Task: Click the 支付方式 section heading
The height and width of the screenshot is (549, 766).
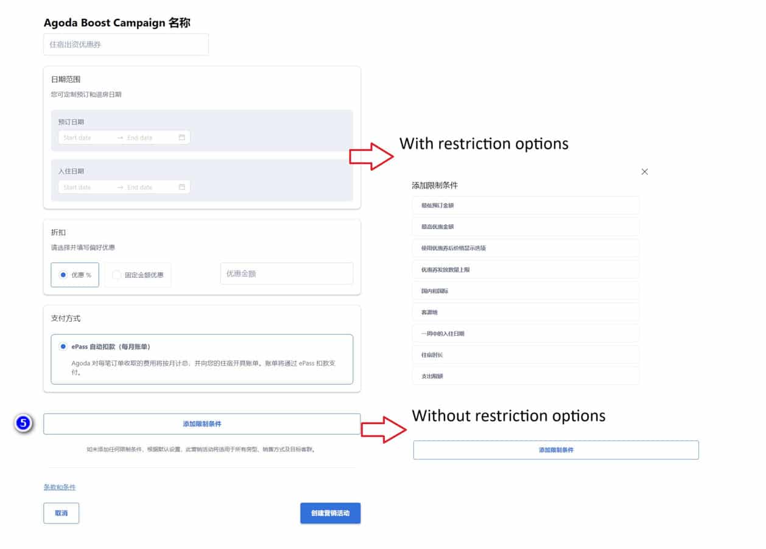Action: click(x=66, y=319)
